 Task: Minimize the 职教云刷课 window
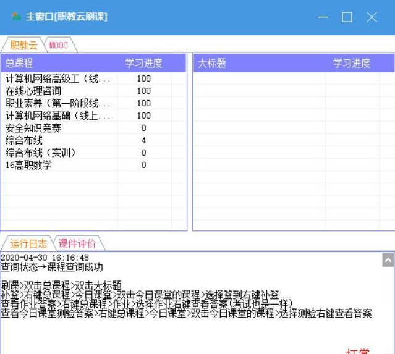click(x=323, y=17)
